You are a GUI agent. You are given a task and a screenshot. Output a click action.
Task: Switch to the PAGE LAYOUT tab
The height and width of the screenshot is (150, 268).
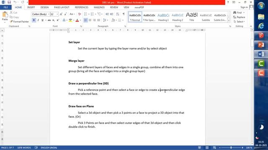pos(62,7)
